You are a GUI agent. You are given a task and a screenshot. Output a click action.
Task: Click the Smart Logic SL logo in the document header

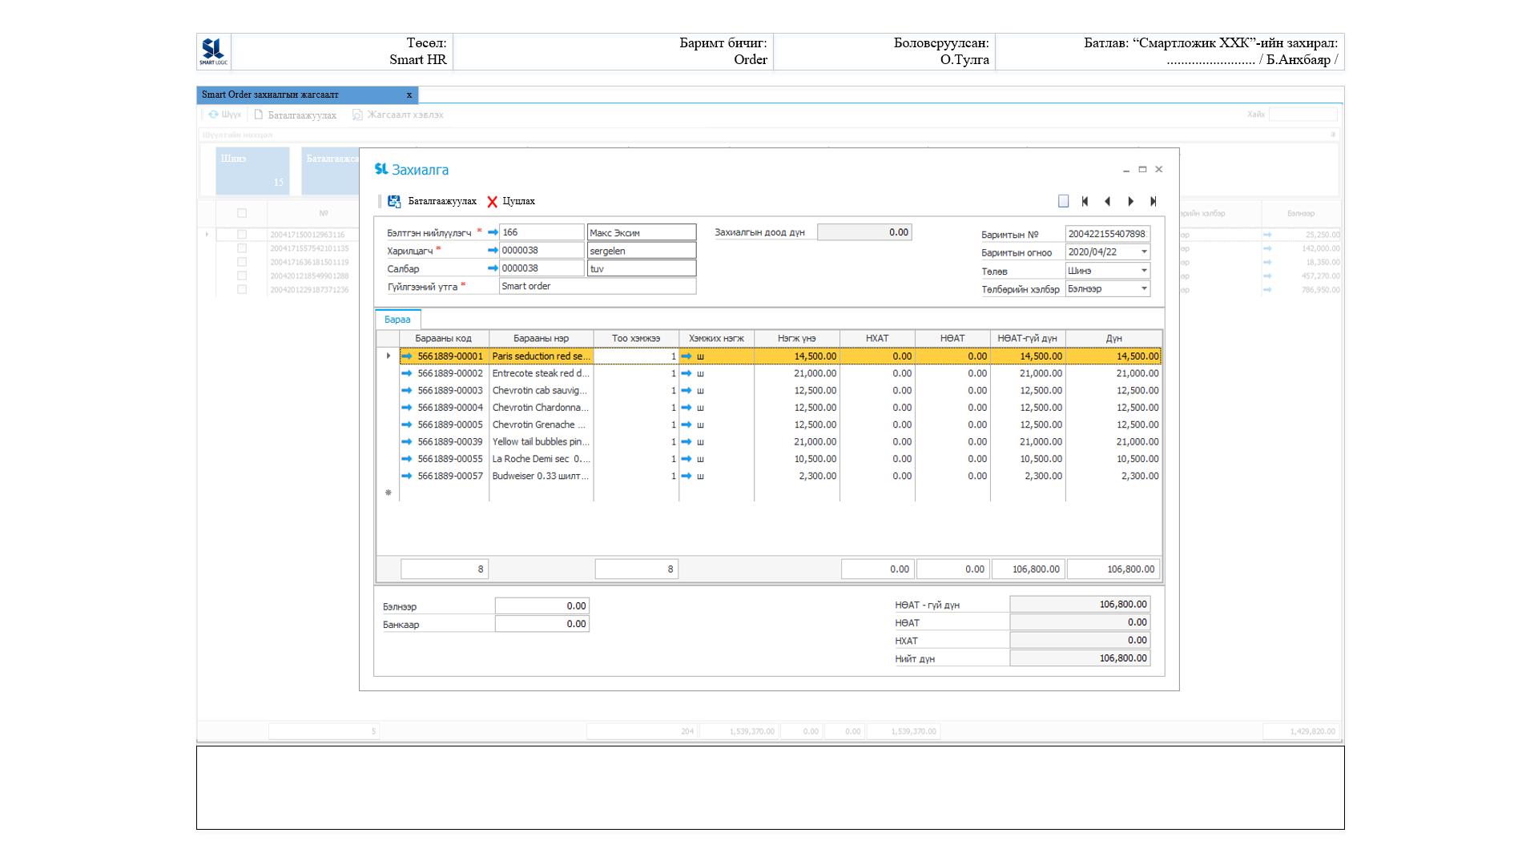coord(214,51)
